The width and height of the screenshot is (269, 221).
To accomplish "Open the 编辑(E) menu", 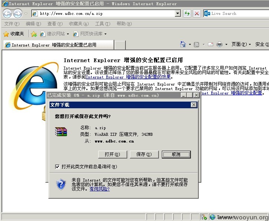I will click(x=33, y=24).
